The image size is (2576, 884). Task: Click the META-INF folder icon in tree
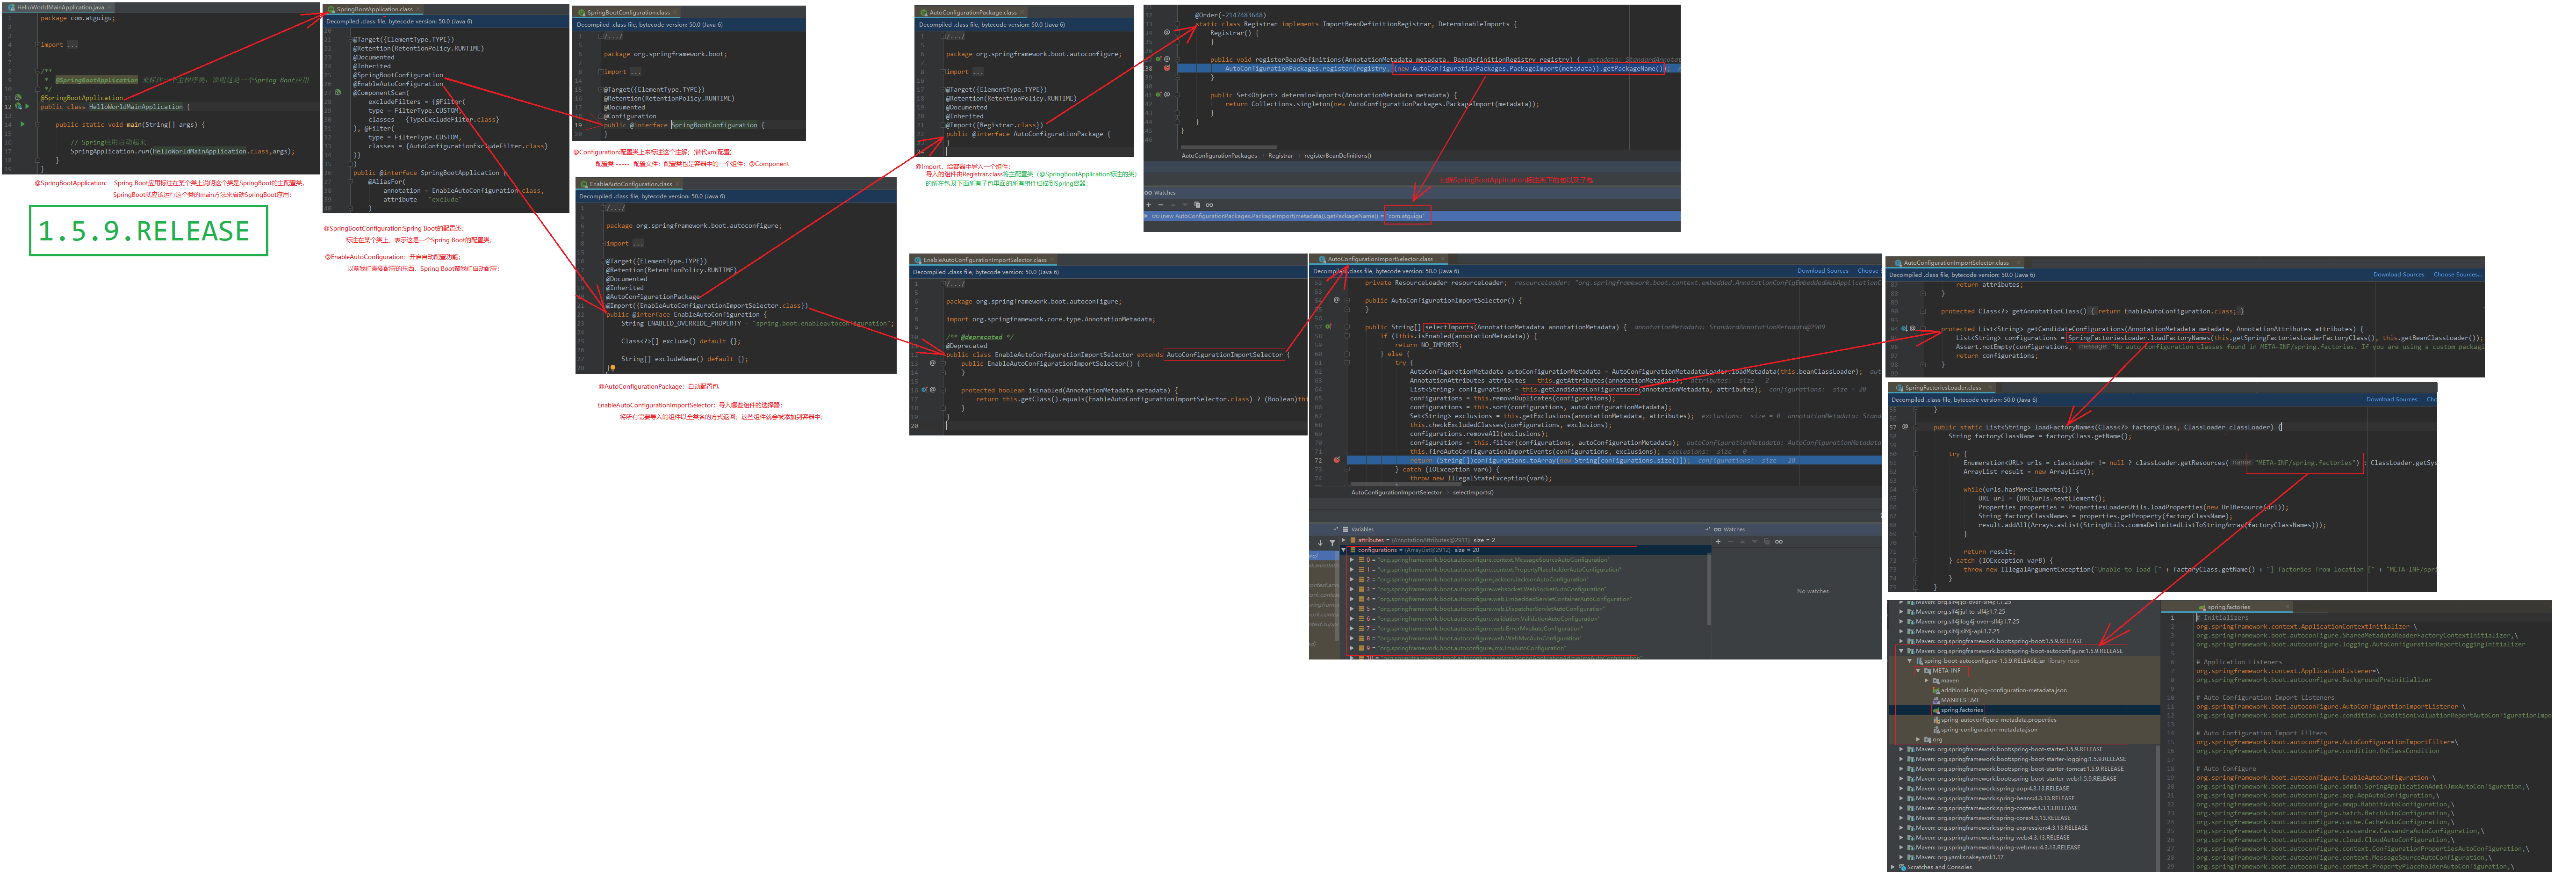pos(1928,671)
